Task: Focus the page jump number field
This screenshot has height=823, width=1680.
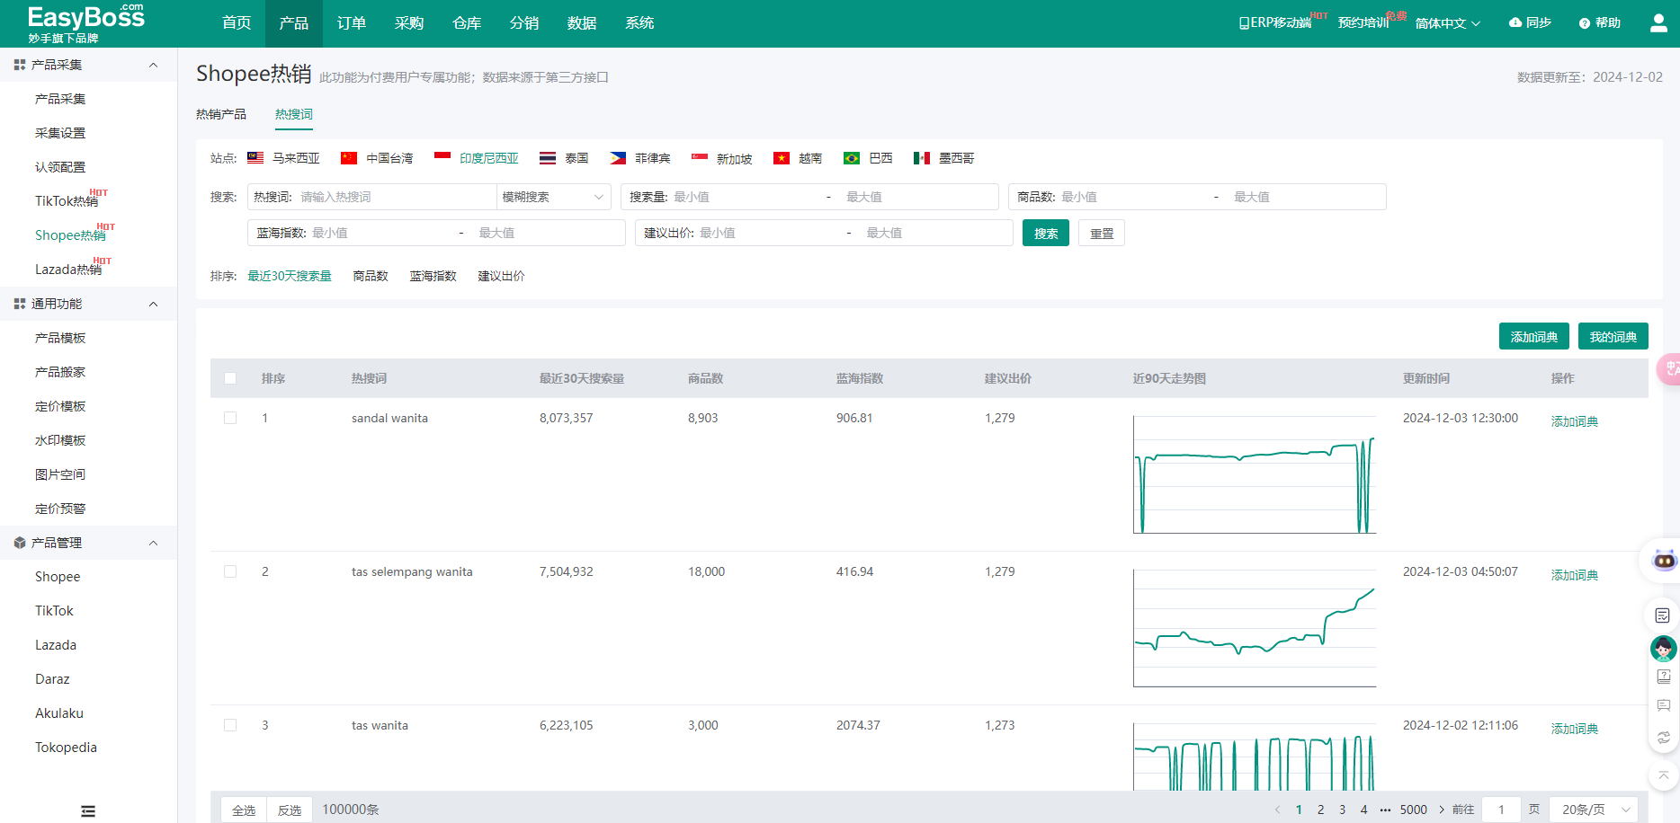Action: pyautogui.click(x=1501, y=810)
